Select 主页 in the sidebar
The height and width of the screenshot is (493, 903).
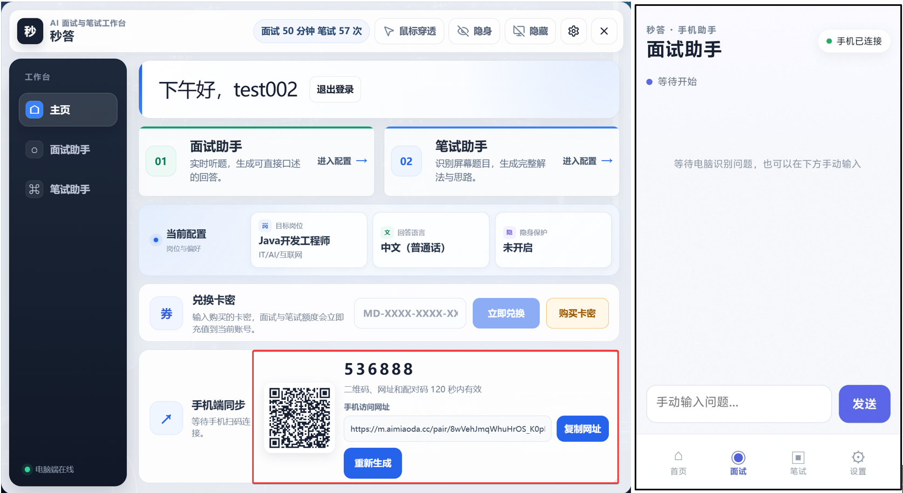coord(68,109)
